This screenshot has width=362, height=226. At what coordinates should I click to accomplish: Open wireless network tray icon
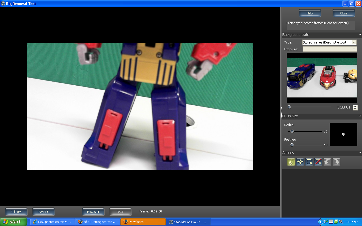pos(326,222)
